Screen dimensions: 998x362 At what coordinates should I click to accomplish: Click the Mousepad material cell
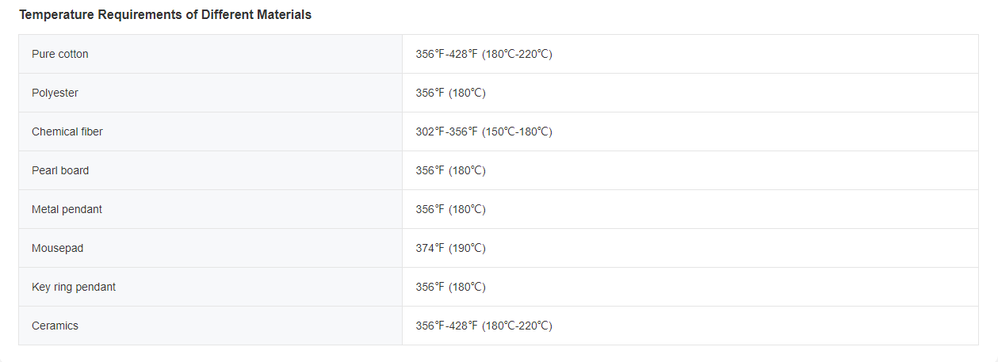pos(57,248)
